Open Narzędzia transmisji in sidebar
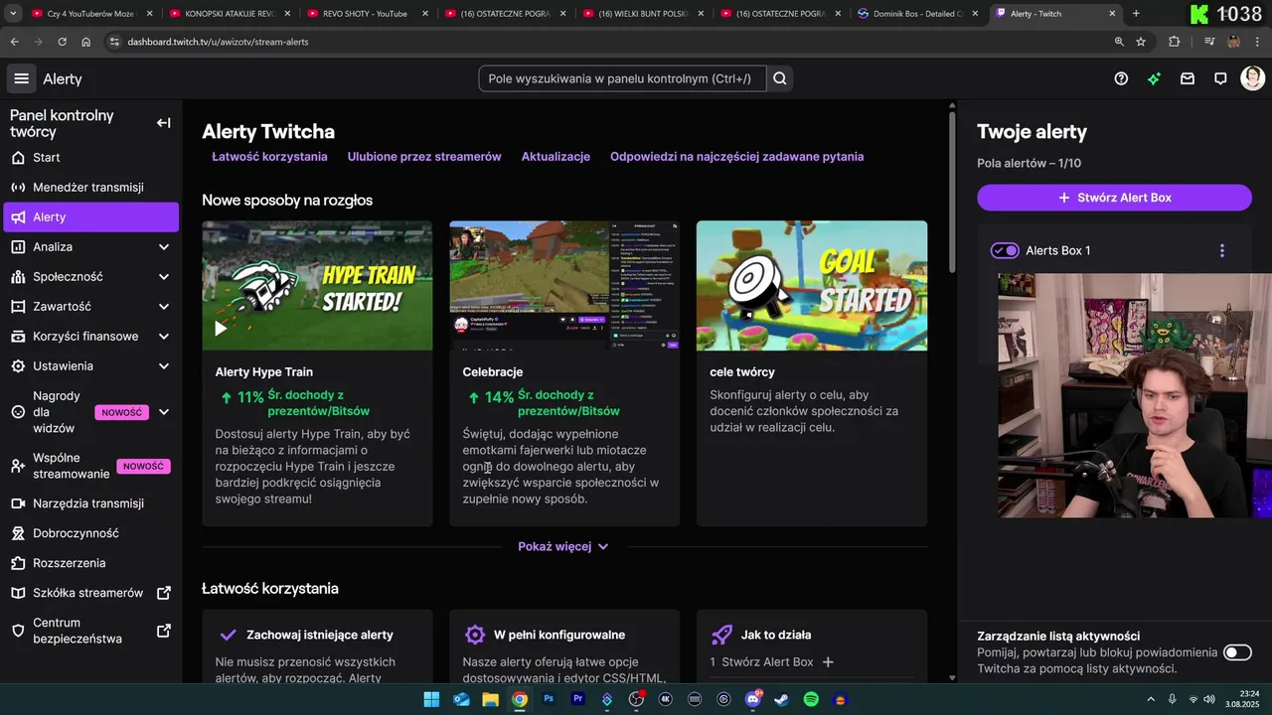This screenshot has width=1272, height=715. (x=91, y=503)
